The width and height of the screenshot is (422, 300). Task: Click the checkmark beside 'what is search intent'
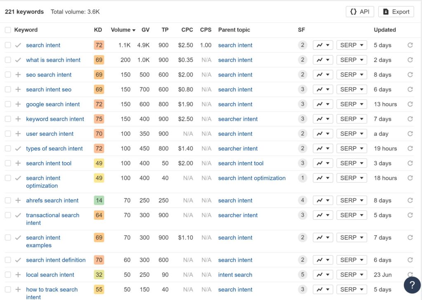pos(18,60)
